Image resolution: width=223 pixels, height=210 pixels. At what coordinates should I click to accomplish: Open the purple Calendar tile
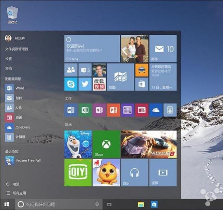point(127,110)
